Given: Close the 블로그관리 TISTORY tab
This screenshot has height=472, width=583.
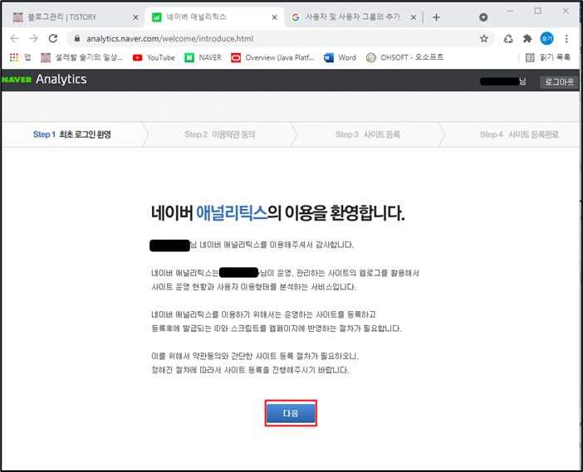Looking at the screenshot, I should coord(135,17).
